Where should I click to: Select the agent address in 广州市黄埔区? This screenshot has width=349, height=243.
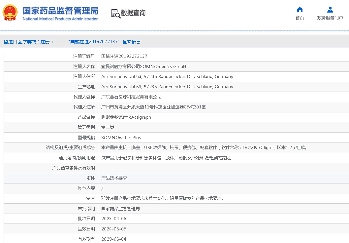tap(153, 107)
